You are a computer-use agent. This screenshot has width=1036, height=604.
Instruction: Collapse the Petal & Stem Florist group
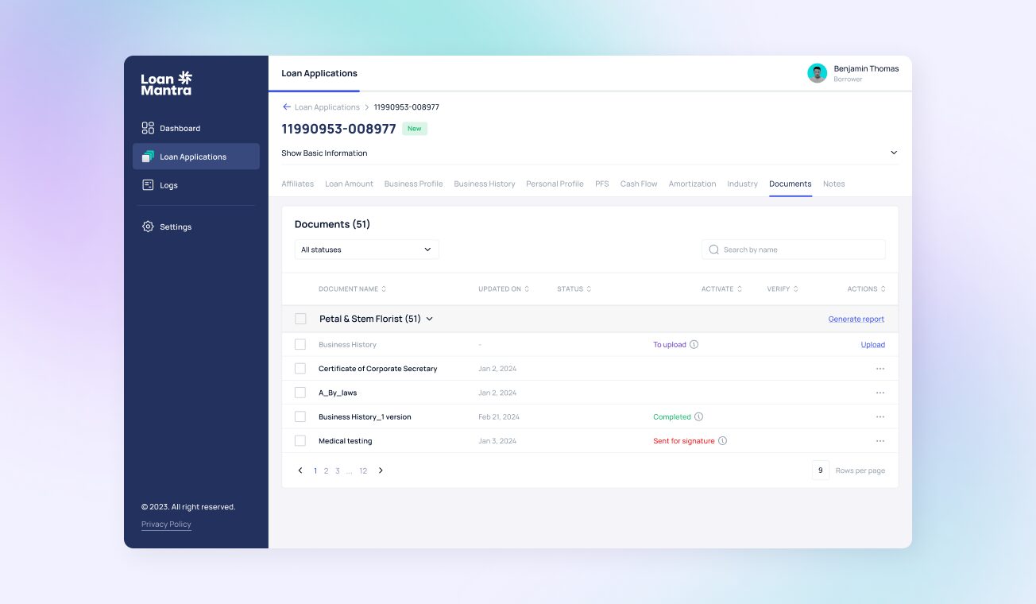(429, 318)
